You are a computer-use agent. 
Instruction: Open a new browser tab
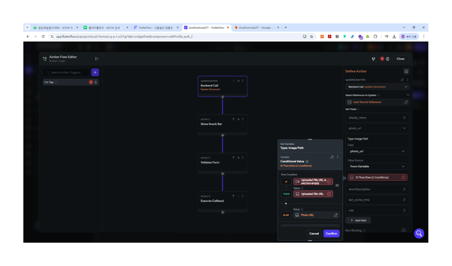point(286,27)
